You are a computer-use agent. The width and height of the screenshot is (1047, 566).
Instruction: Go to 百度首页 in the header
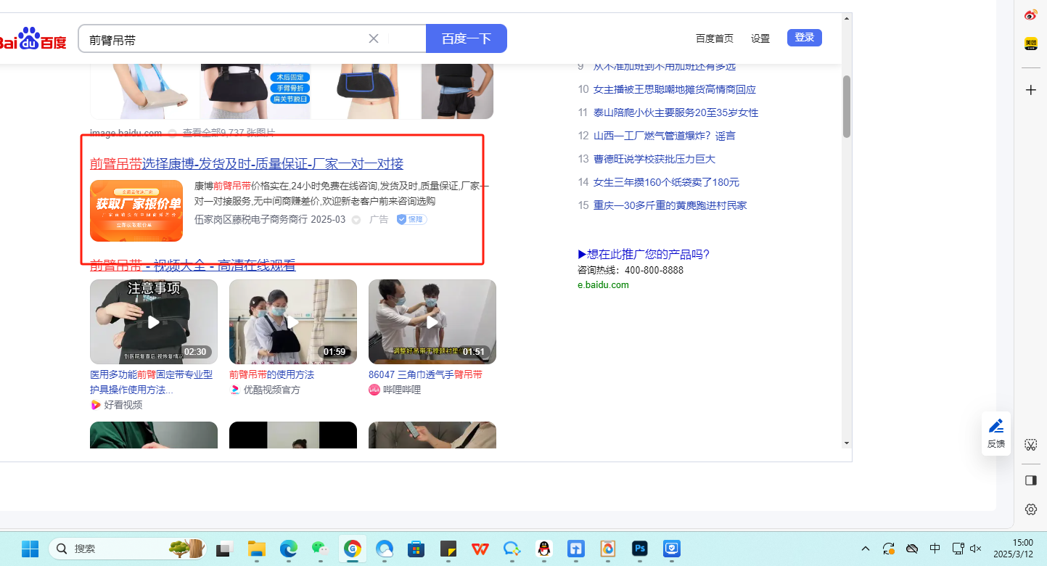[714, 38]
